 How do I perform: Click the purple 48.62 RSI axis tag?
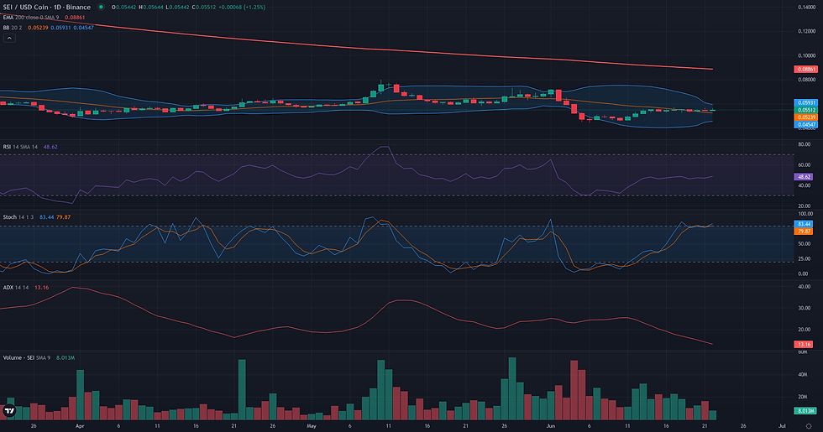[x=804, y=177]
